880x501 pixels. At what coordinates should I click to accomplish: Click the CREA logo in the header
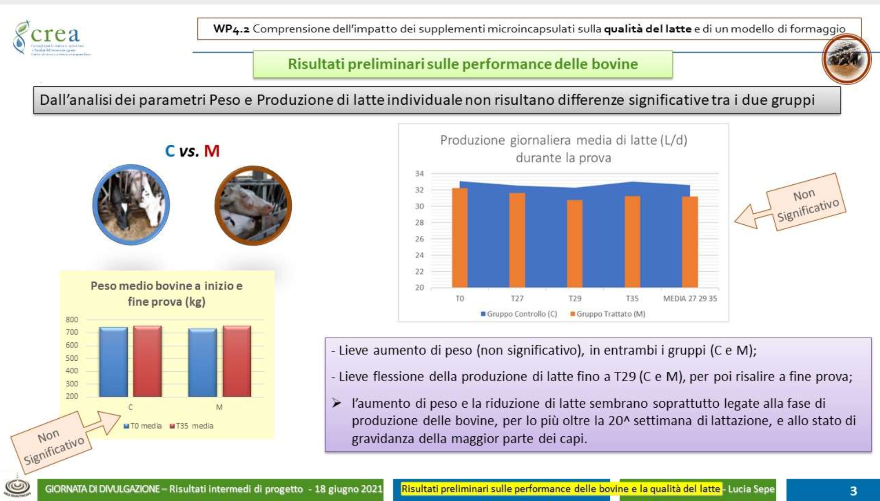51,37
